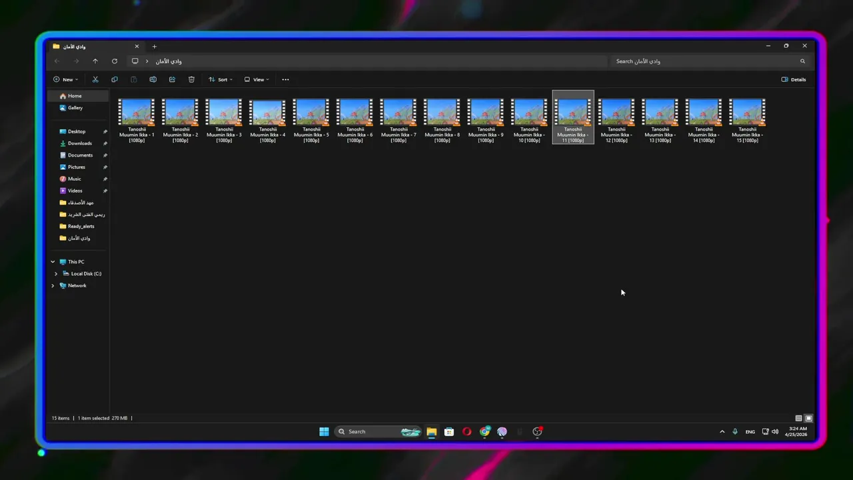Image resolution: width=853 pixels, height=480 pixels.
Task: Click the Refresh button
Action: point(115,61)
